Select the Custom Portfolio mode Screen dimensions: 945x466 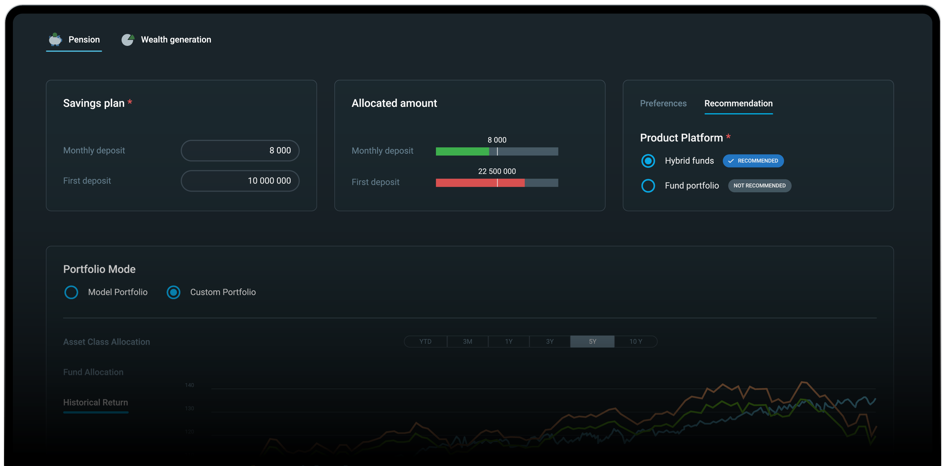coord(173,292)
